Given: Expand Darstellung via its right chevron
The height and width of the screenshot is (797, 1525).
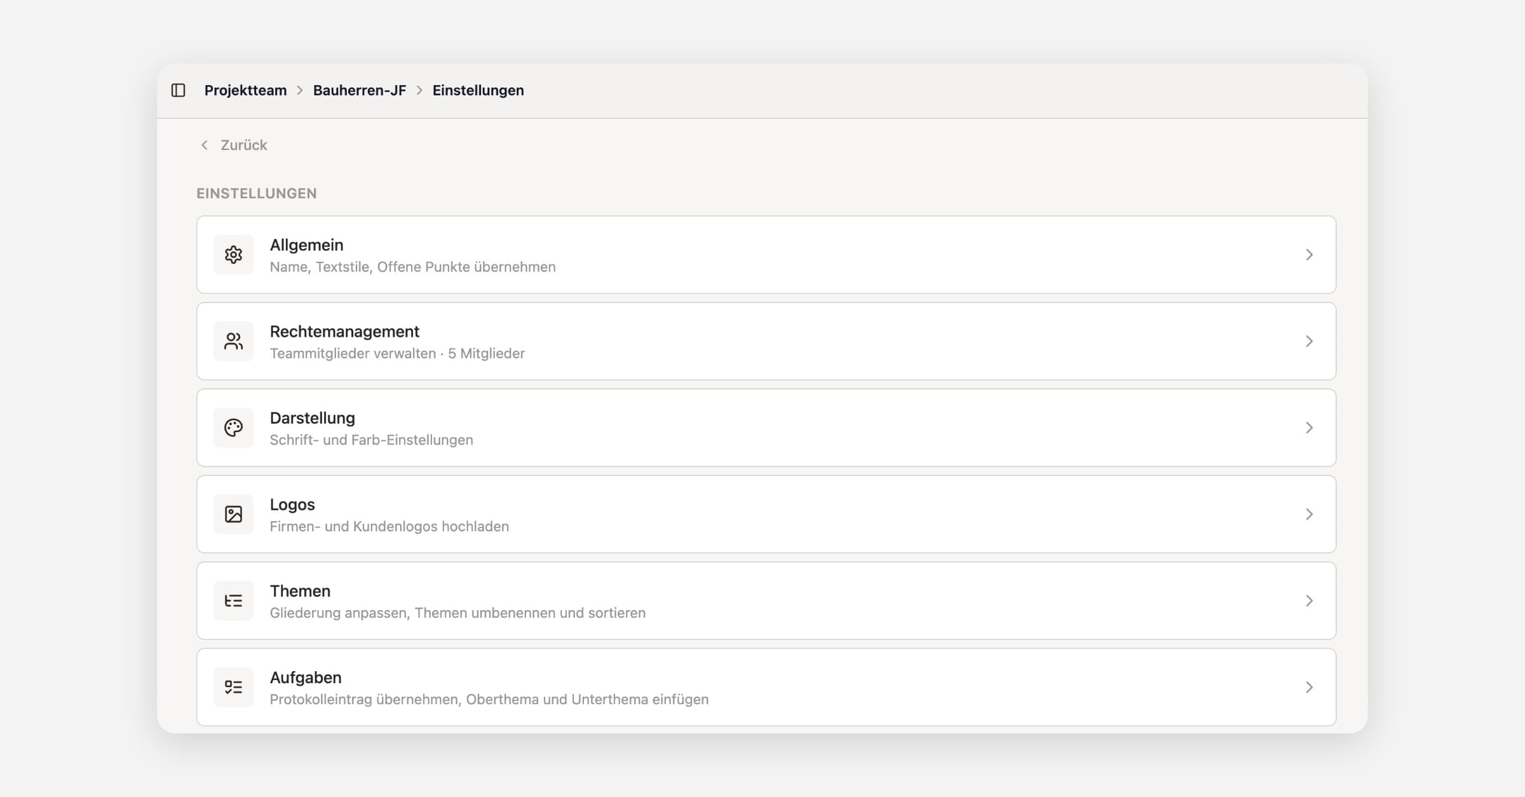Looking at the screenshot, I should coord(1309,428).
